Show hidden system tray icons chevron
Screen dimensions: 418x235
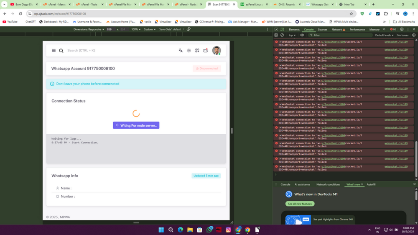click(369, 230)
